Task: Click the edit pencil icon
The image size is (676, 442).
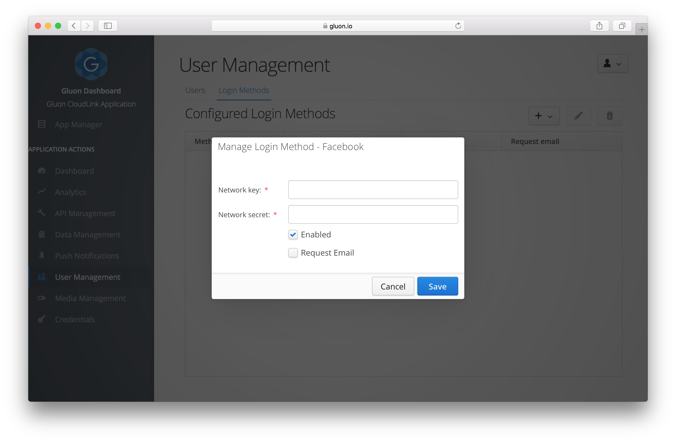Action: 578,115
